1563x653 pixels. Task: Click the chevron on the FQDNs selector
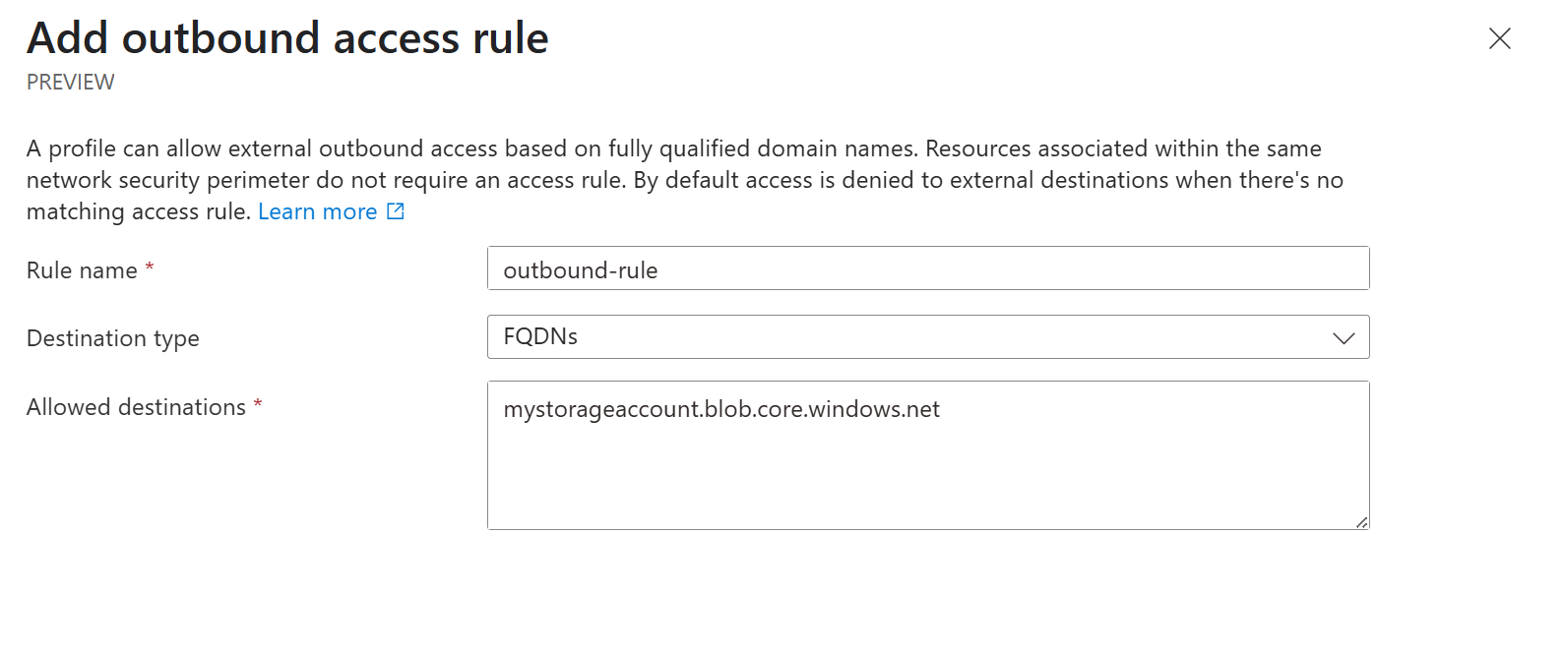point(1343,336)
